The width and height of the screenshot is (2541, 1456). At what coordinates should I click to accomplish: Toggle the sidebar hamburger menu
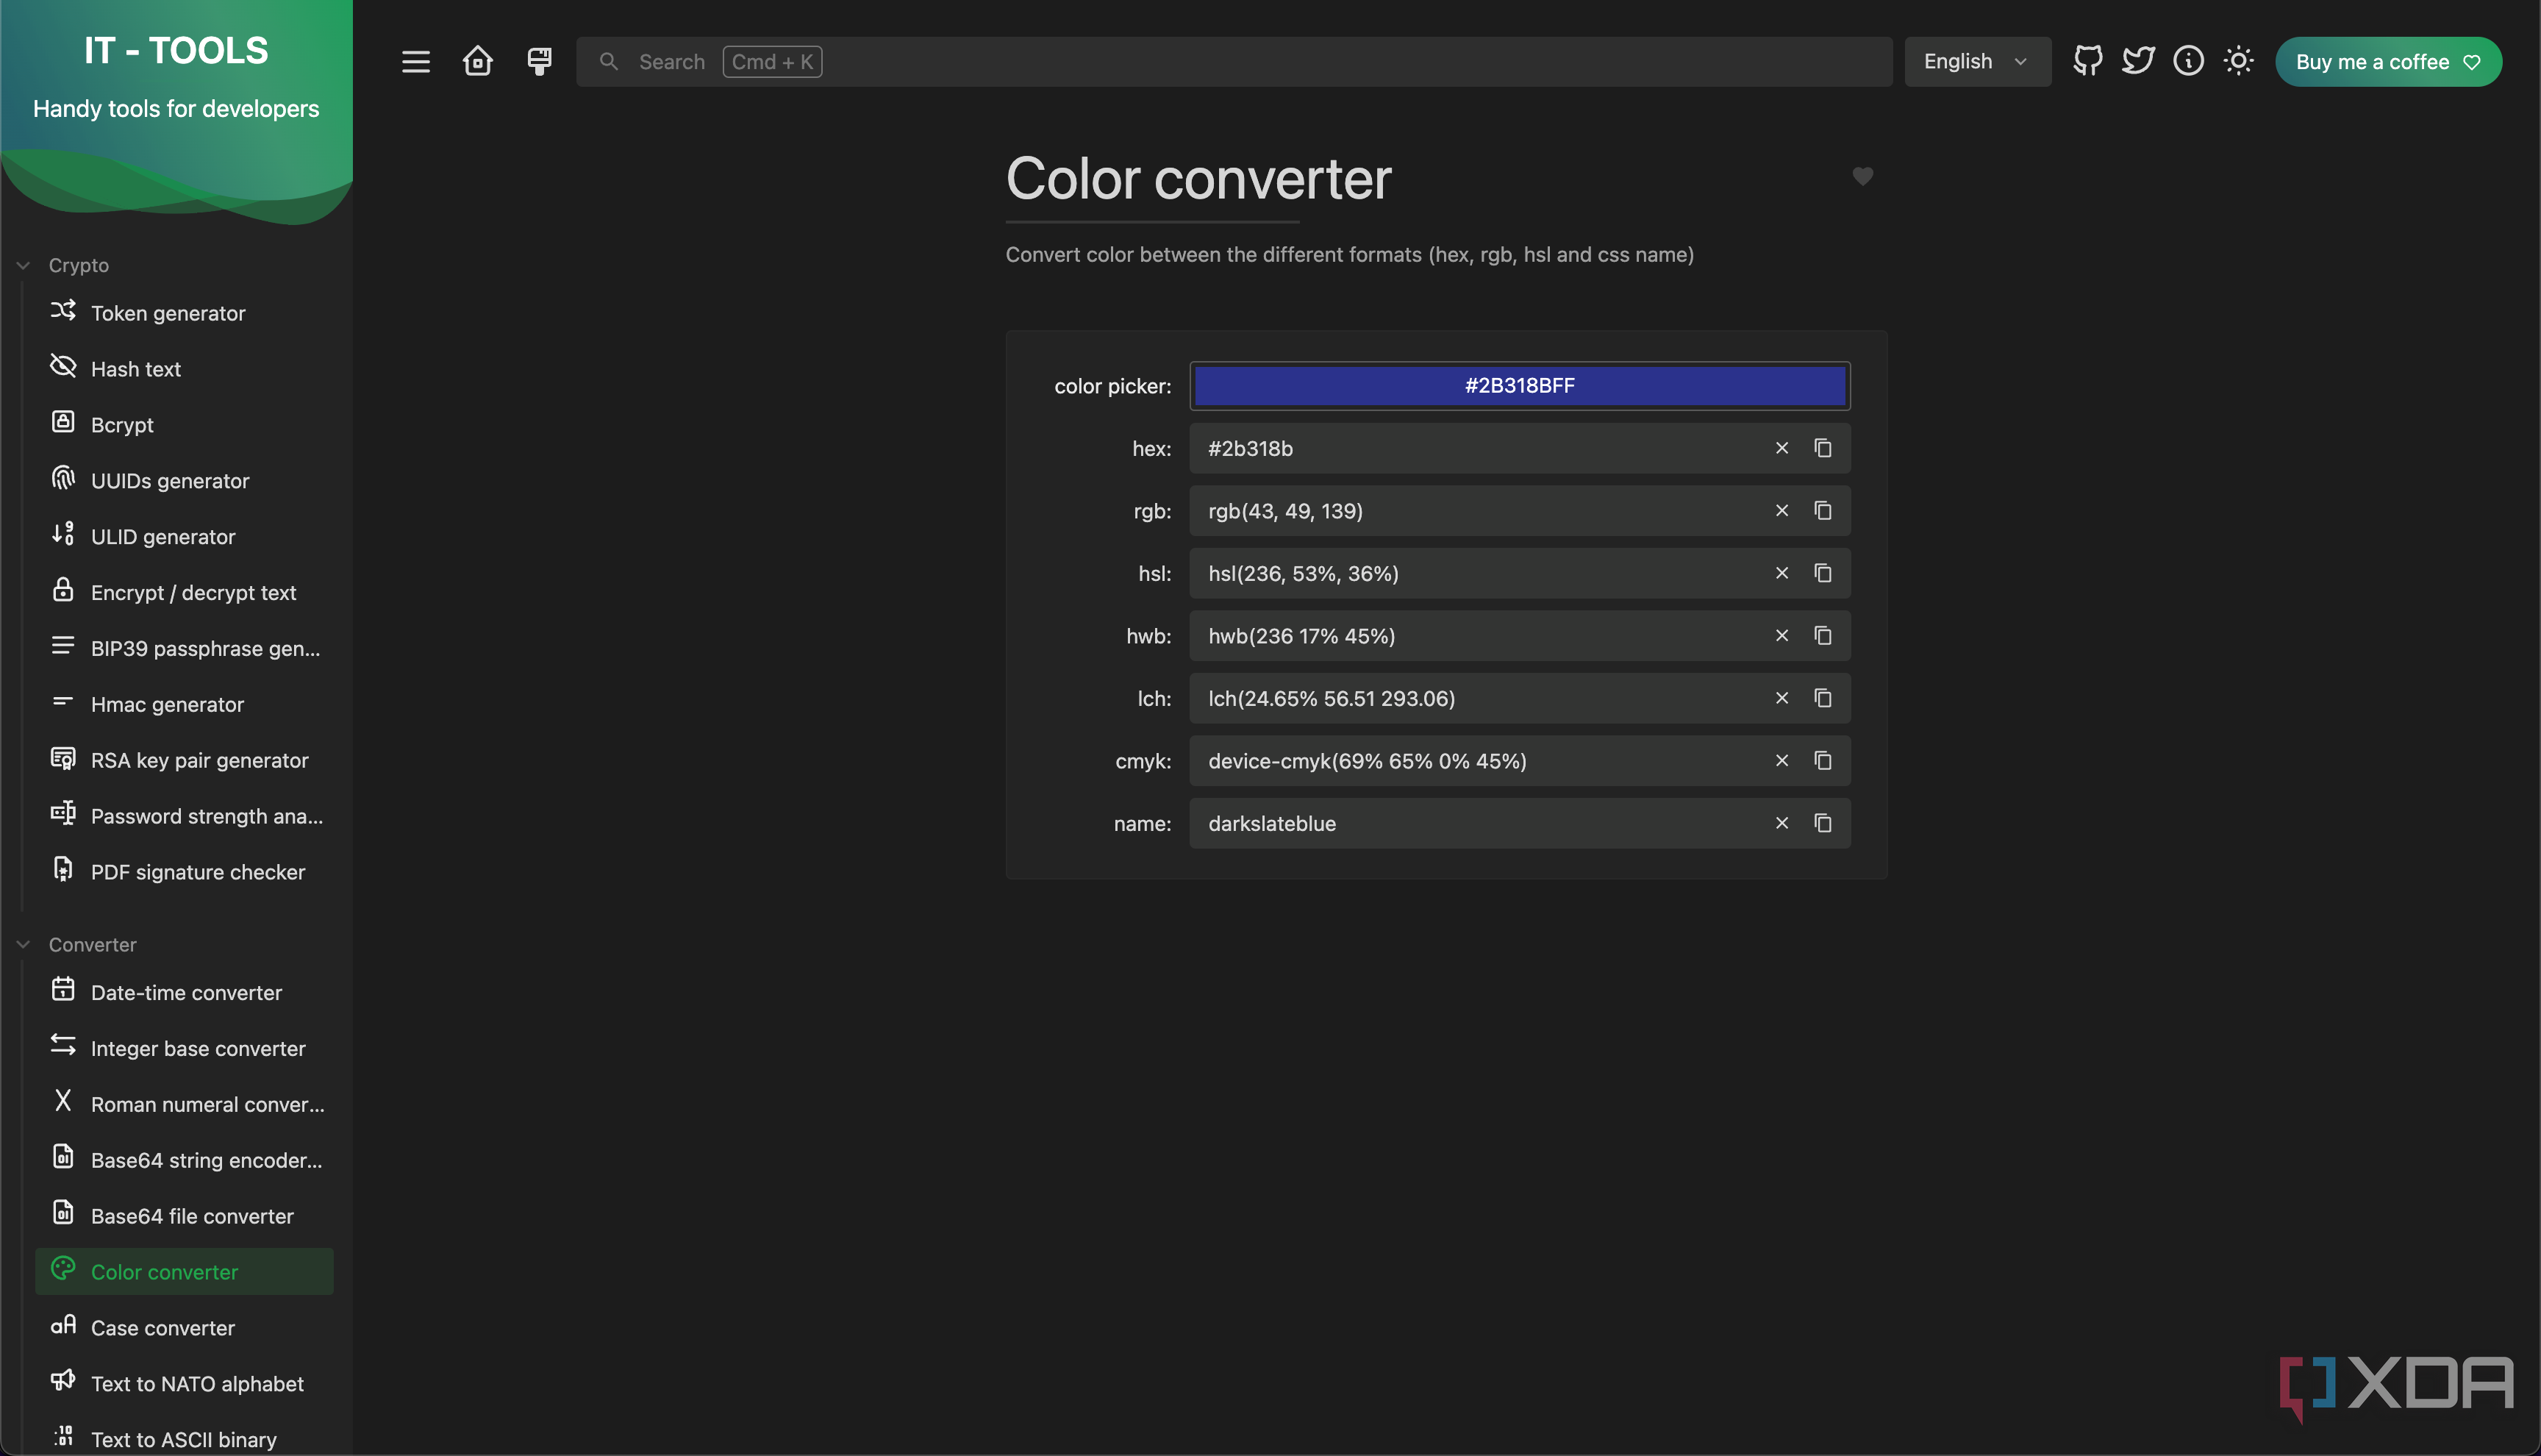416,61
